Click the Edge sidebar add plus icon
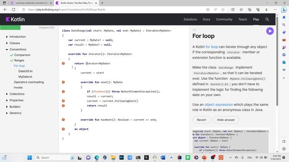The image size is (289, 162). pos(284,78)
